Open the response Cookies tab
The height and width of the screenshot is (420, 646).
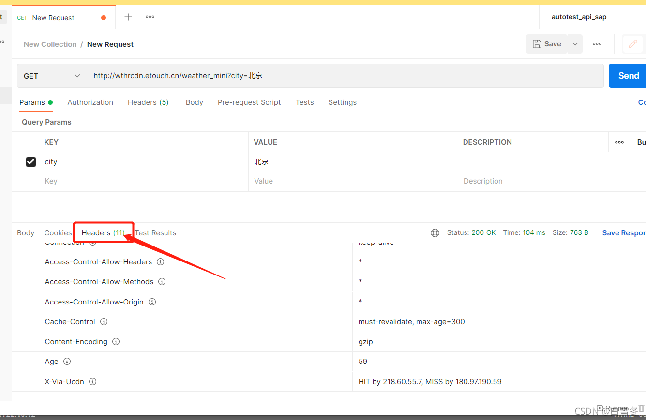click(x=58, y=233)
